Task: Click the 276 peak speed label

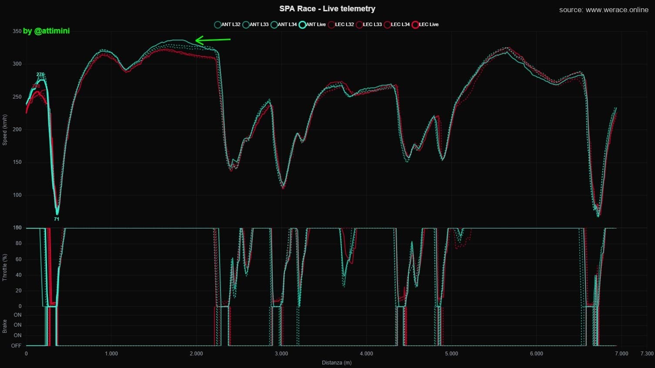Action: (40, 74)
